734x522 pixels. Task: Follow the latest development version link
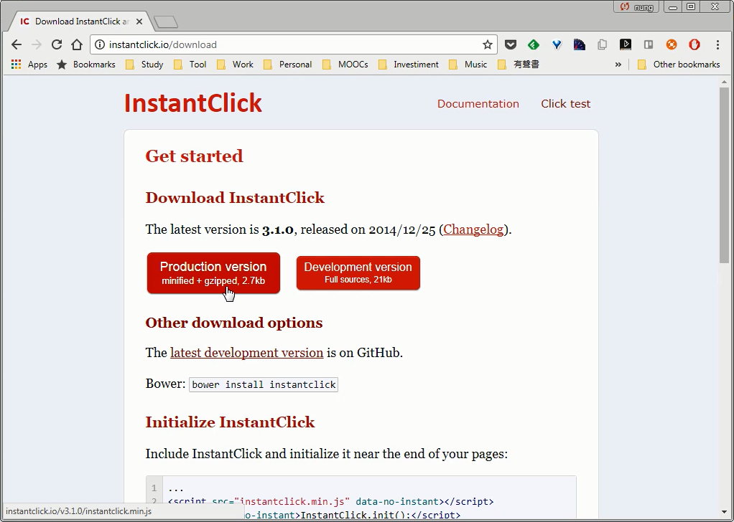pos(246,353)
